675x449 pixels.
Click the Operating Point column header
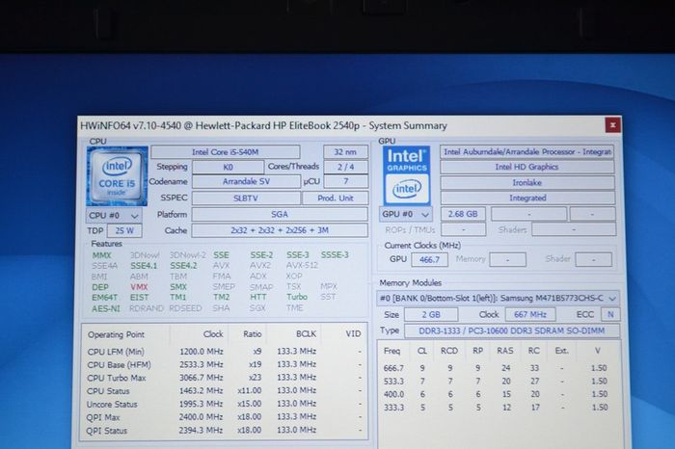coord(117,334)
